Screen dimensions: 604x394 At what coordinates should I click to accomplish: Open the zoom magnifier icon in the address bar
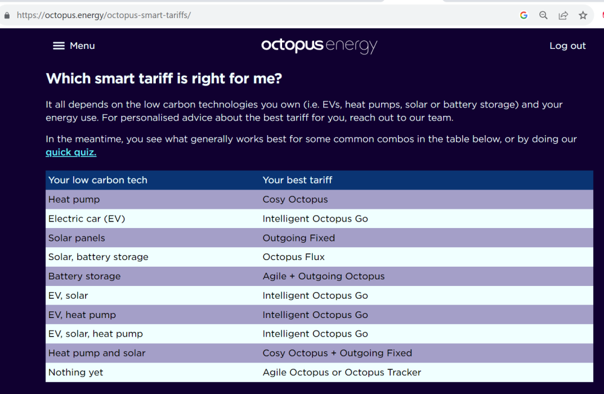click(543, 16)
